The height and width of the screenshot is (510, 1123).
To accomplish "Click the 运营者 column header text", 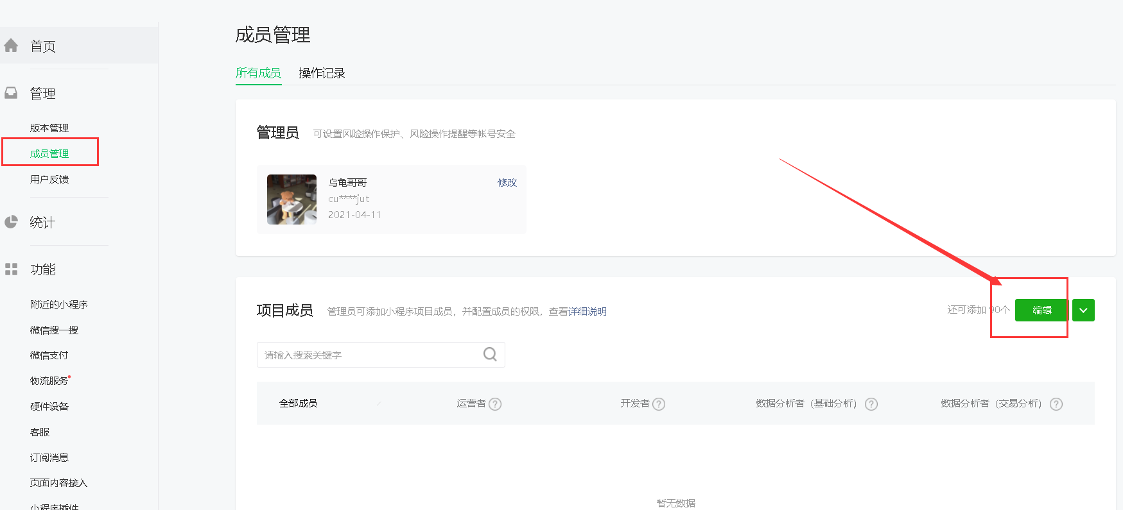I will point(471,403).
